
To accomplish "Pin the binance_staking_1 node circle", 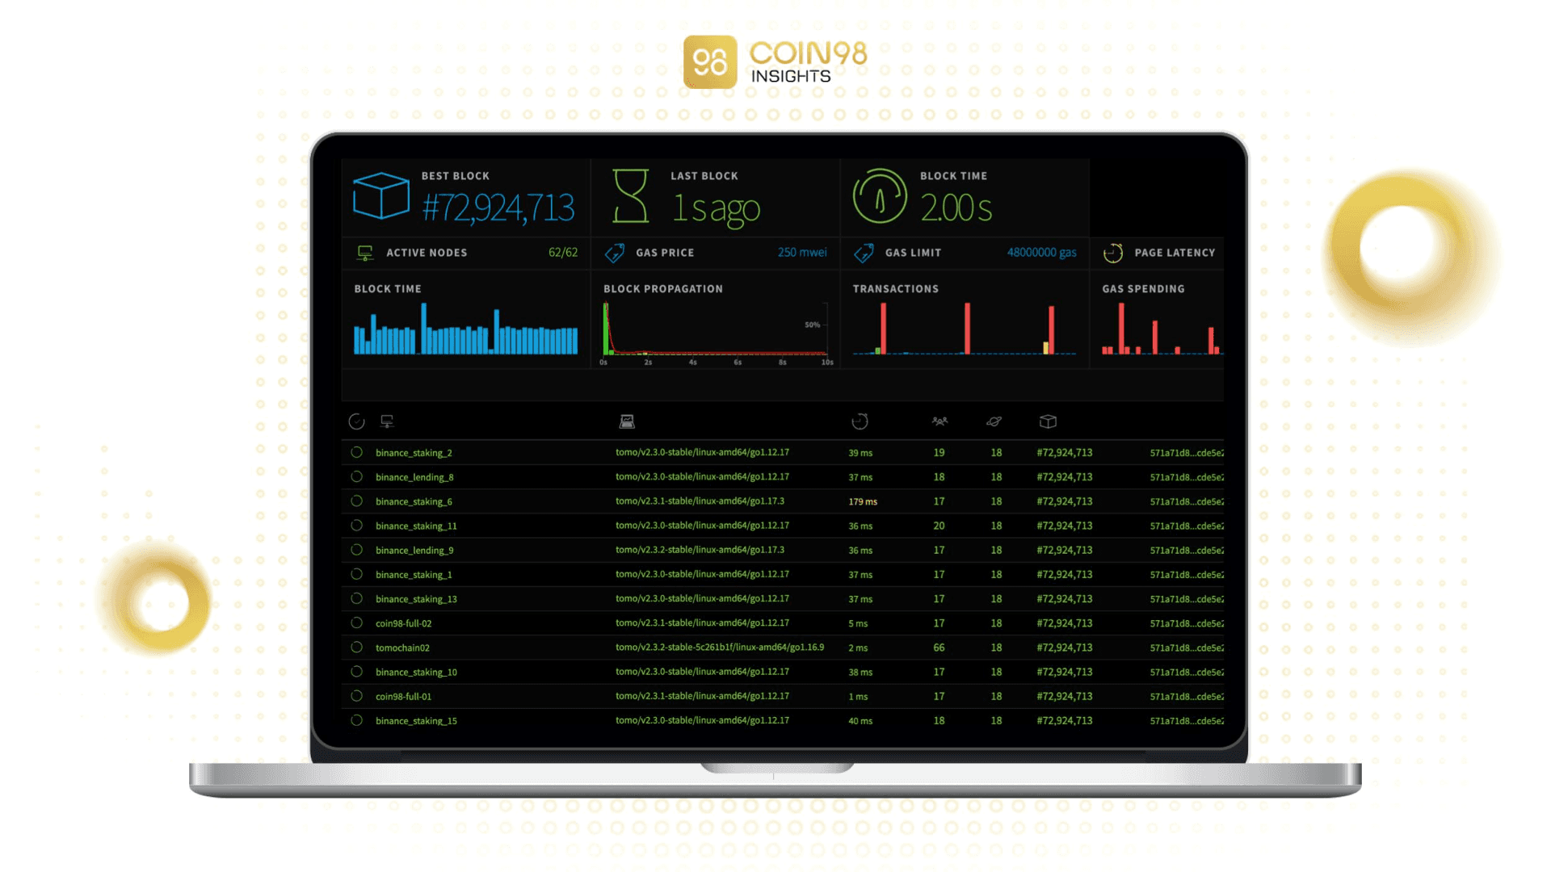I will coord(356,574).
